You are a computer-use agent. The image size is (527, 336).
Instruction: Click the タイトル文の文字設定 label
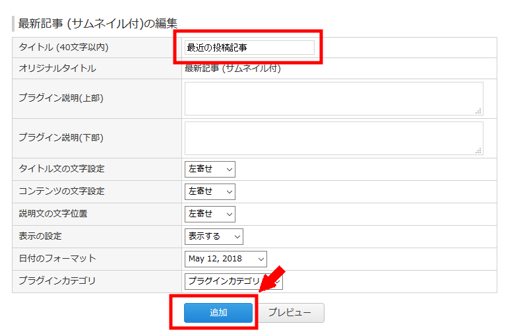coord(62,168)
